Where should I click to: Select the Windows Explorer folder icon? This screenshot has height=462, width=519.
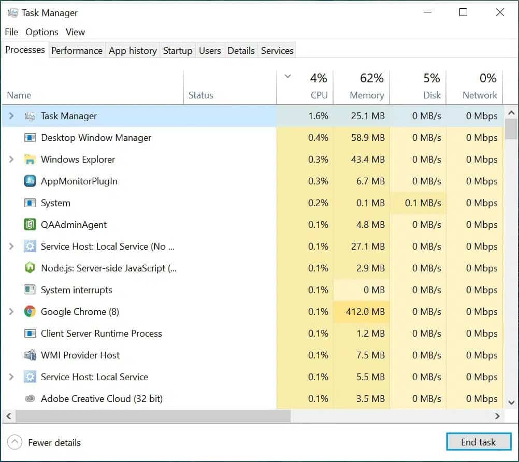coord(30,160)
